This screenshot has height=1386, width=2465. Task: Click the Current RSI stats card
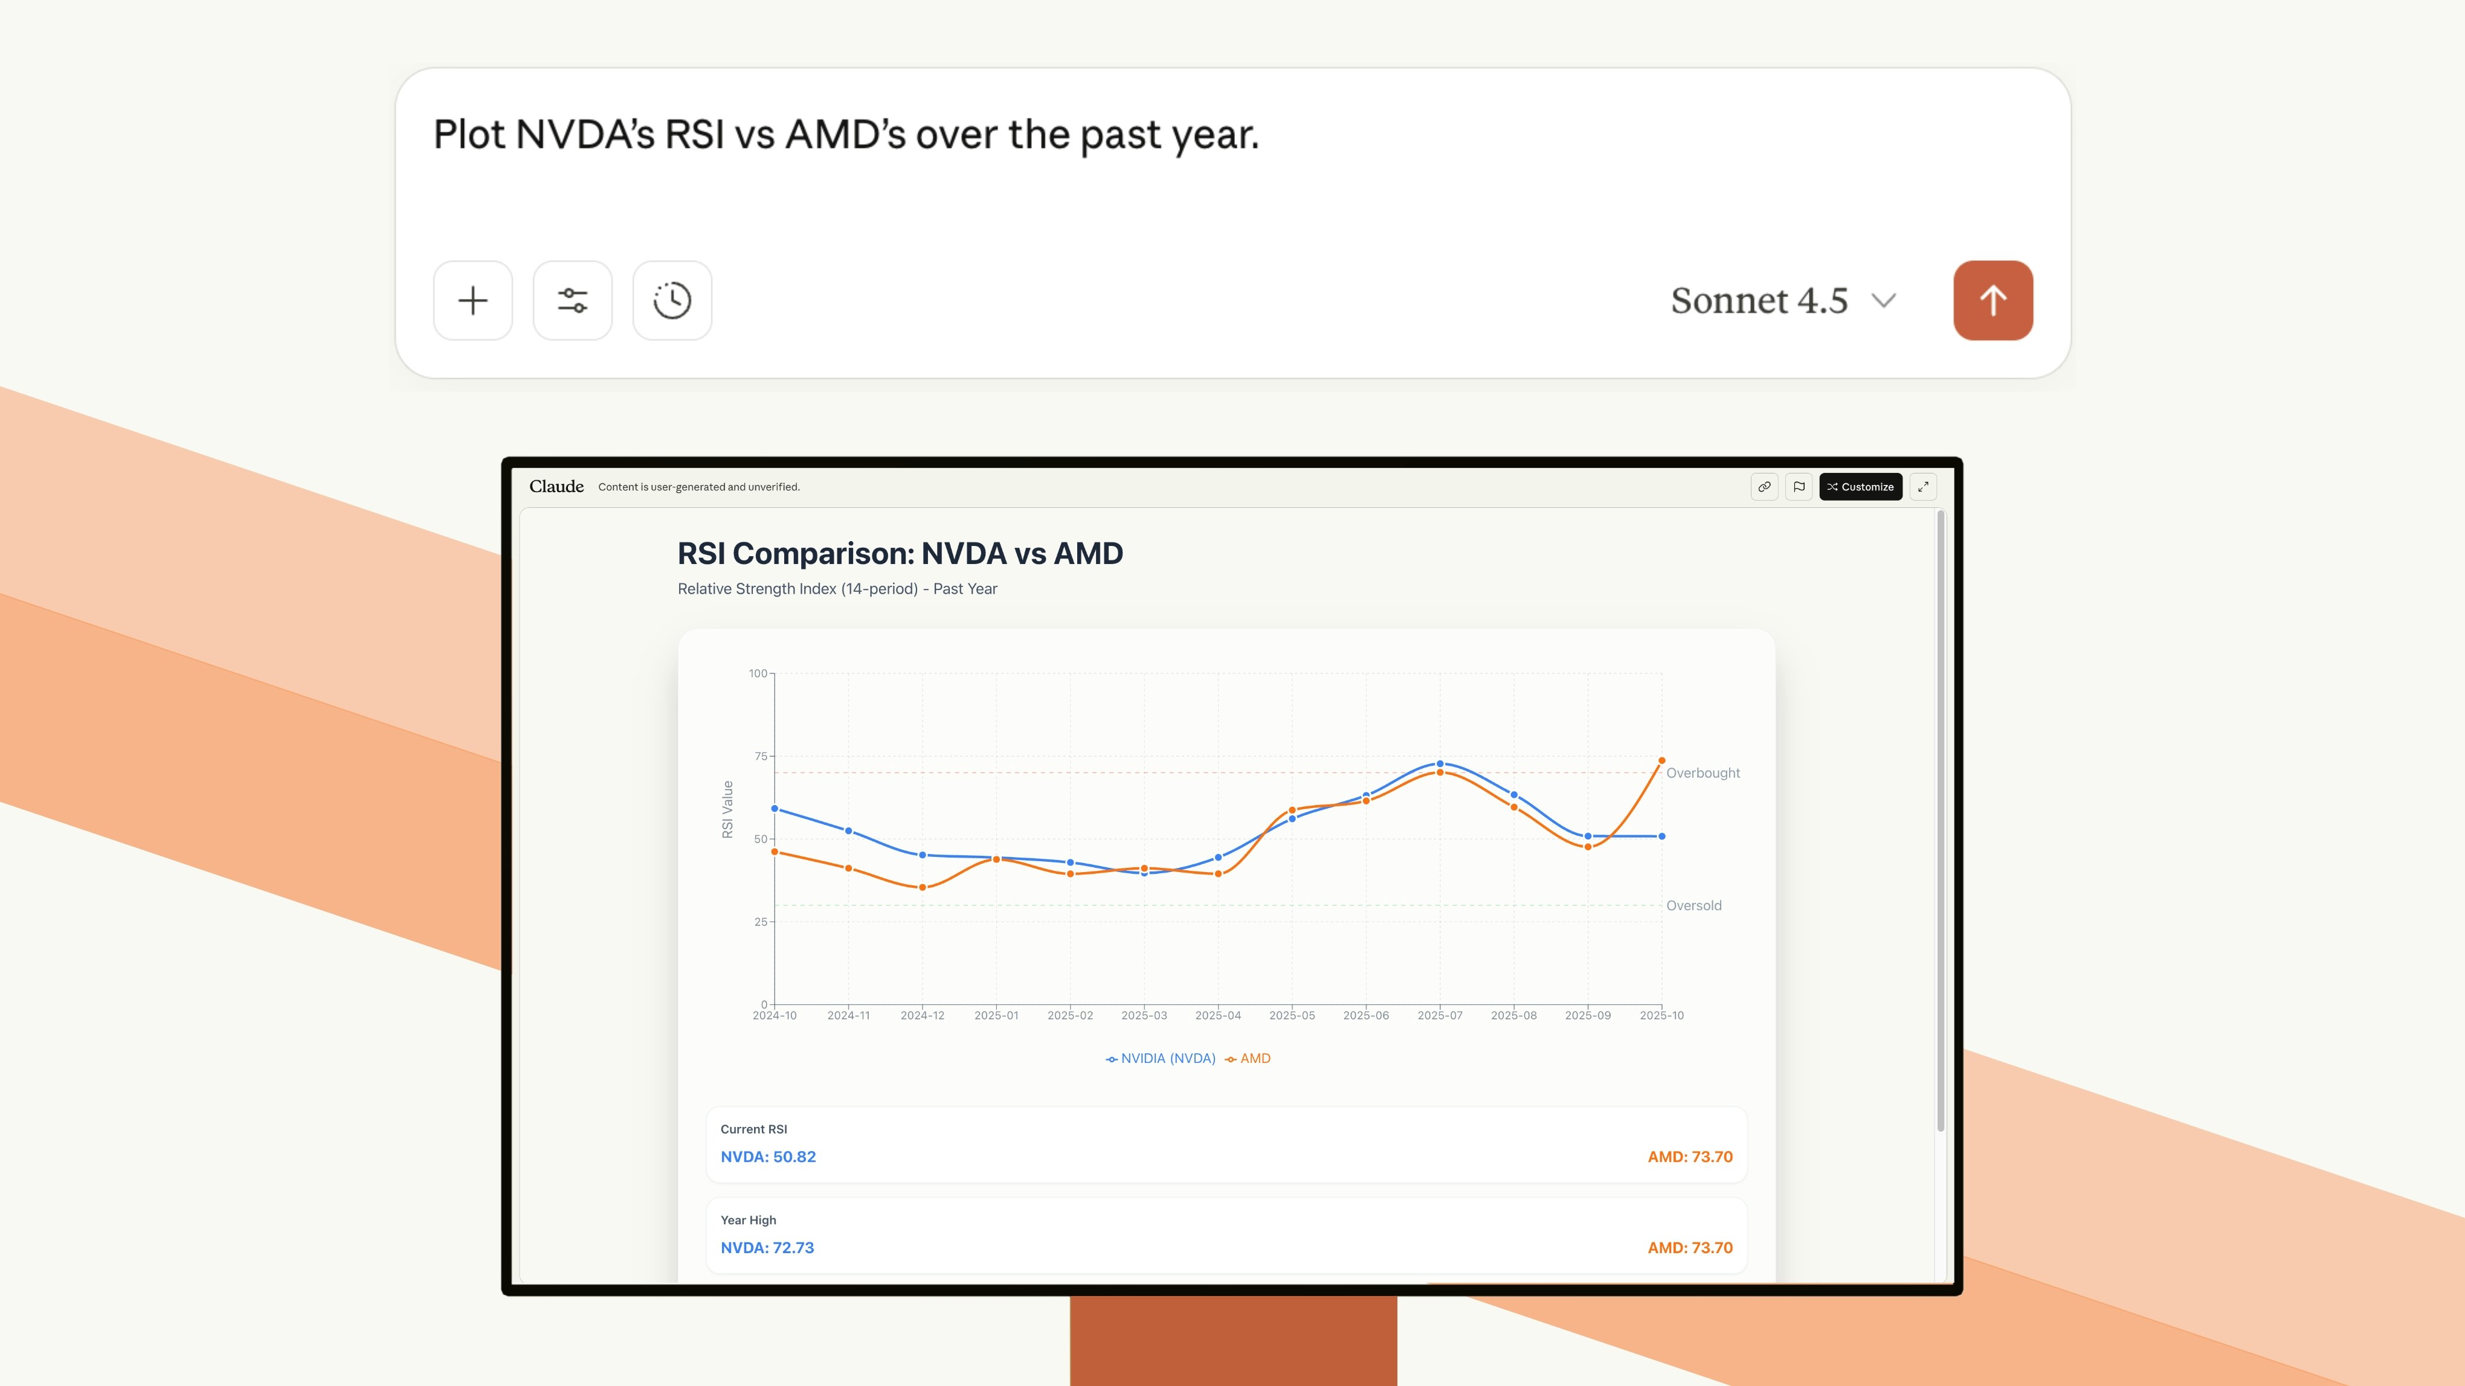pos(1226,1144)
